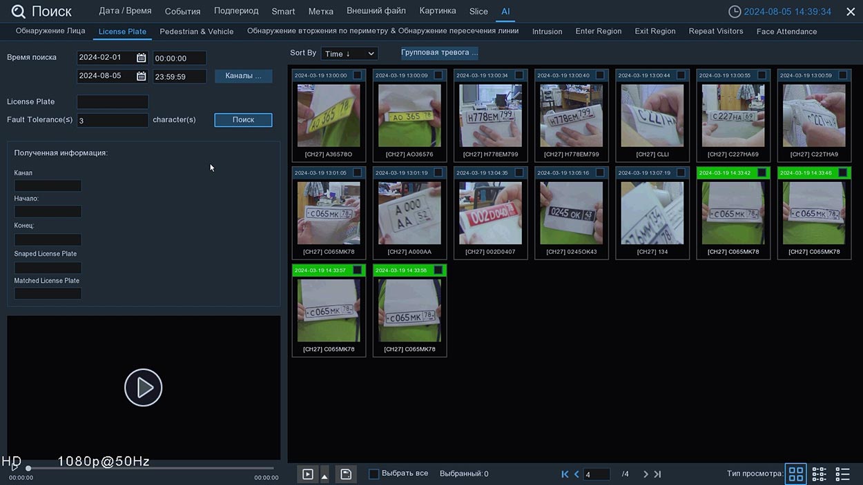
Task: Click the save/backup floppy disk icon
Action: pyautogui.click(x=346, y=474)
